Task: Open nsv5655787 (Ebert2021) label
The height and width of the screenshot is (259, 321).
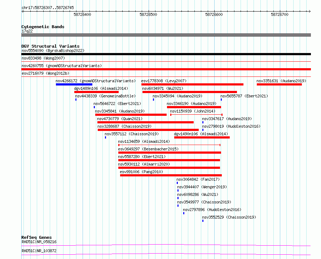Action: coord(244,96)
